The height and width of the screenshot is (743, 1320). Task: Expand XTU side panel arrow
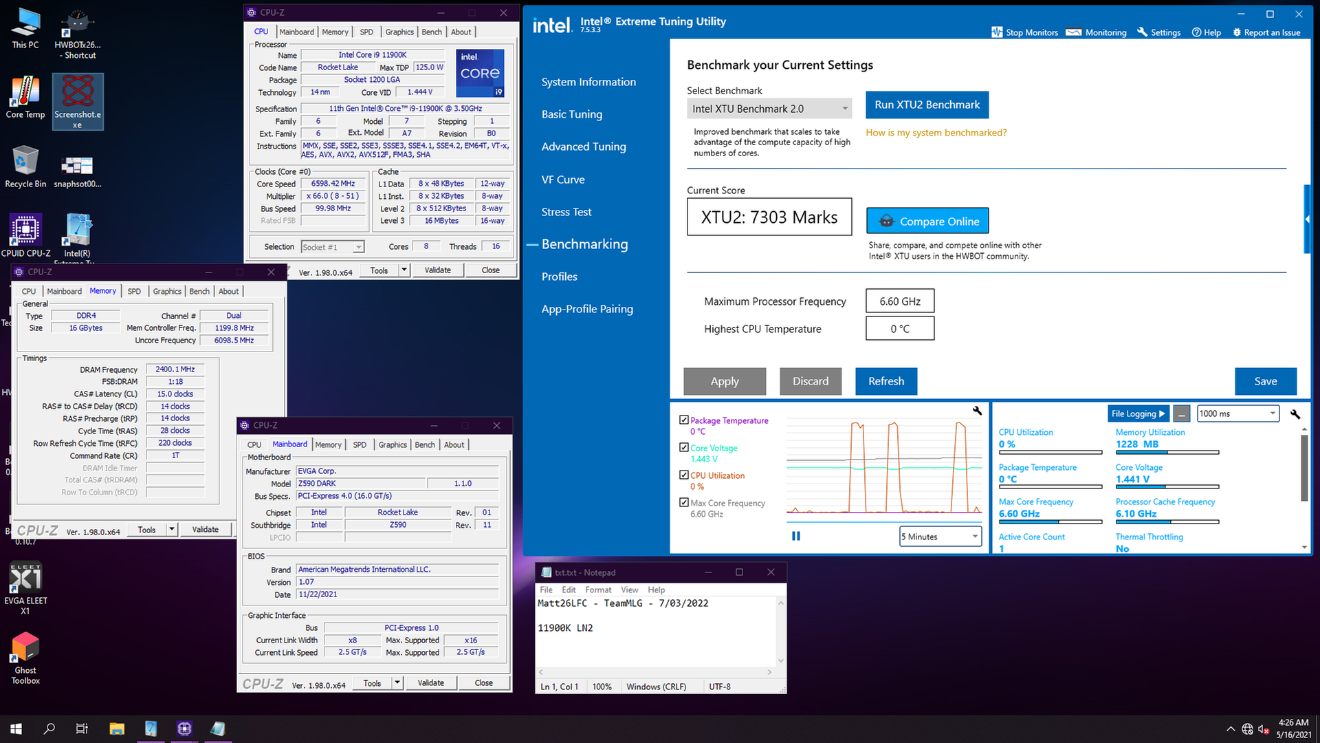1306,219
